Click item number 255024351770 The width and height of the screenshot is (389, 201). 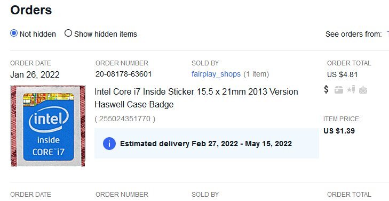point(125,119)
